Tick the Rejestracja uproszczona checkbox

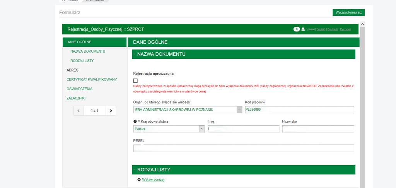coord(135,80)
